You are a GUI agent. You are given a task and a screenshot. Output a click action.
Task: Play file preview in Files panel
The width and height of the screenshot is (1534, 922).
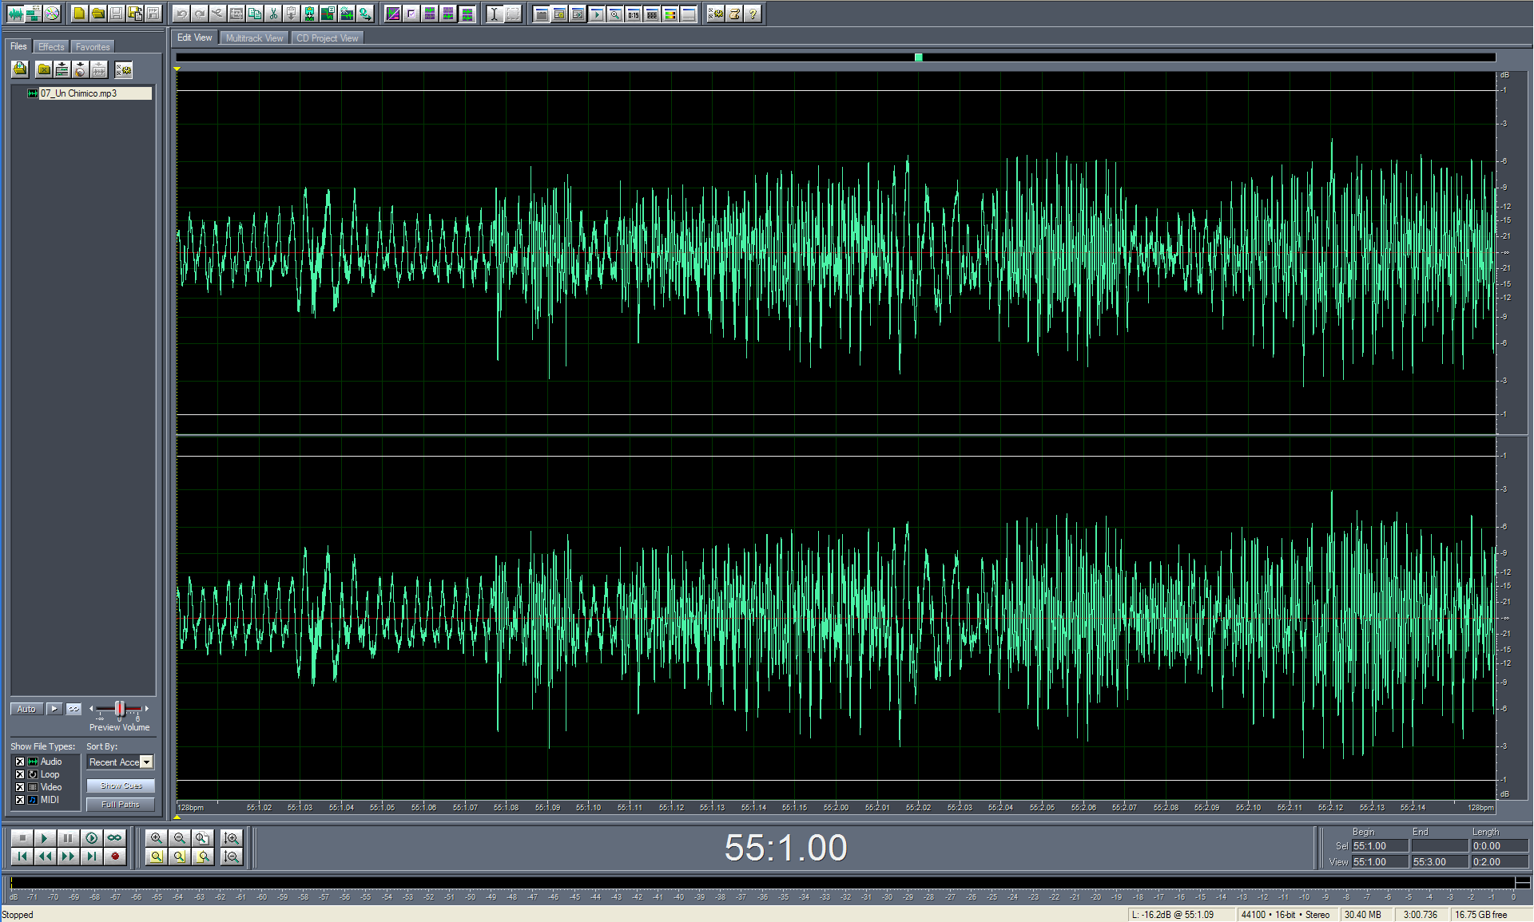[x=54, y=709]
